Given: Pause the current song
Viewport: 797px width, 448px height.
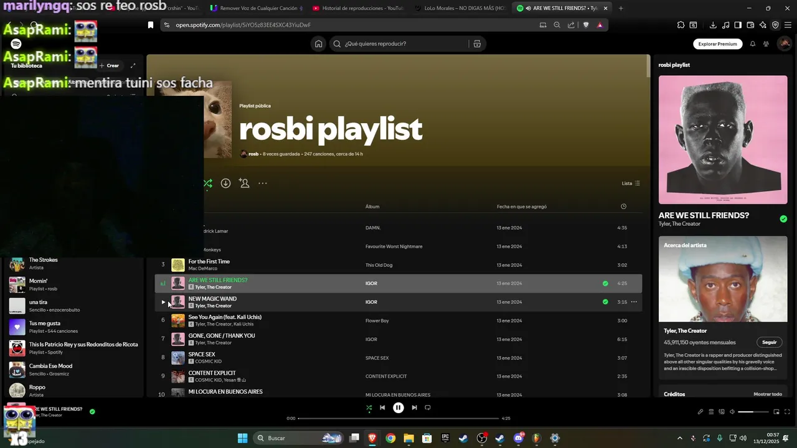Looking at the screenshot, I should (x=398, y=408).
